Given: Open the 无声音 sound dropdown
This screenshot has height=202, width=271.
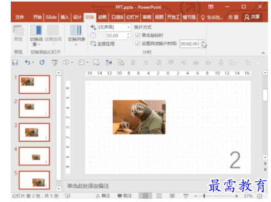Looking at the screenshot, I should click(x=114, y=27).
